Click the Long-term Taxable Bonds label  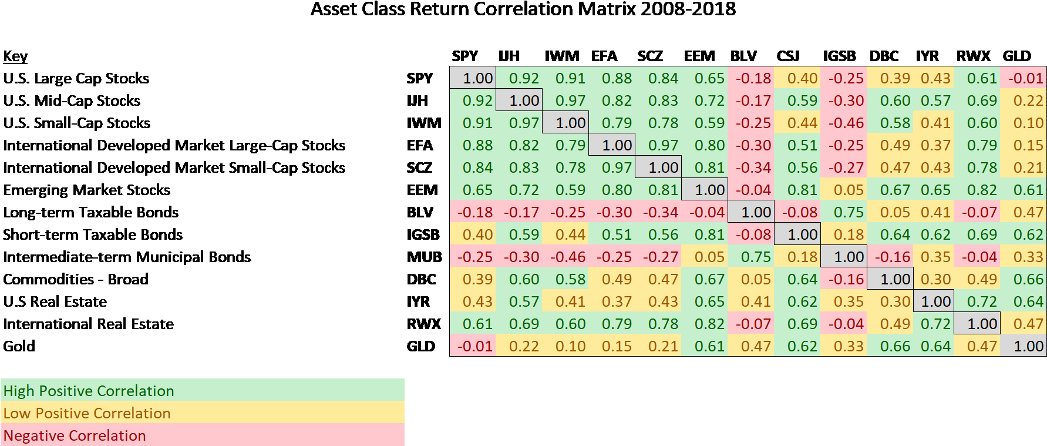tap(91, 212)
